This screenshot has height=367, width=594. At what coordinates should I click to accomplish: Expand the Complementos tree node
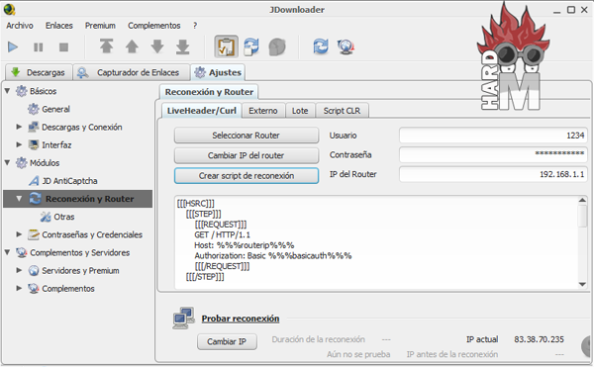coord(19,288)
